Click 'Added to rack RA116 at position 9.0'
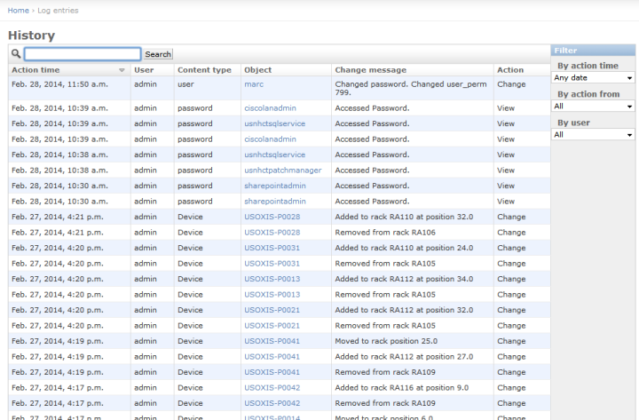Screen dimensions: 639x420 click(402, 388)
